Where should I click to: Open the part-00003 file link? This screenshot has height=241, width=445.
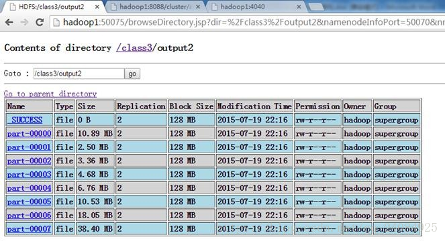(x=30, y=174)
